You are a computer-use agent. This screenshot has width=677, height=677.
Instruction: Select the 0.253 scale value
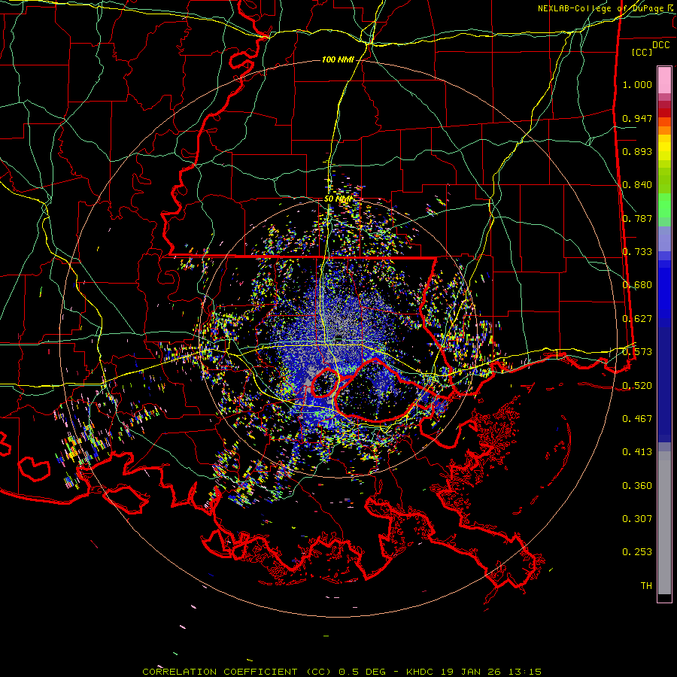click(637, 552)
